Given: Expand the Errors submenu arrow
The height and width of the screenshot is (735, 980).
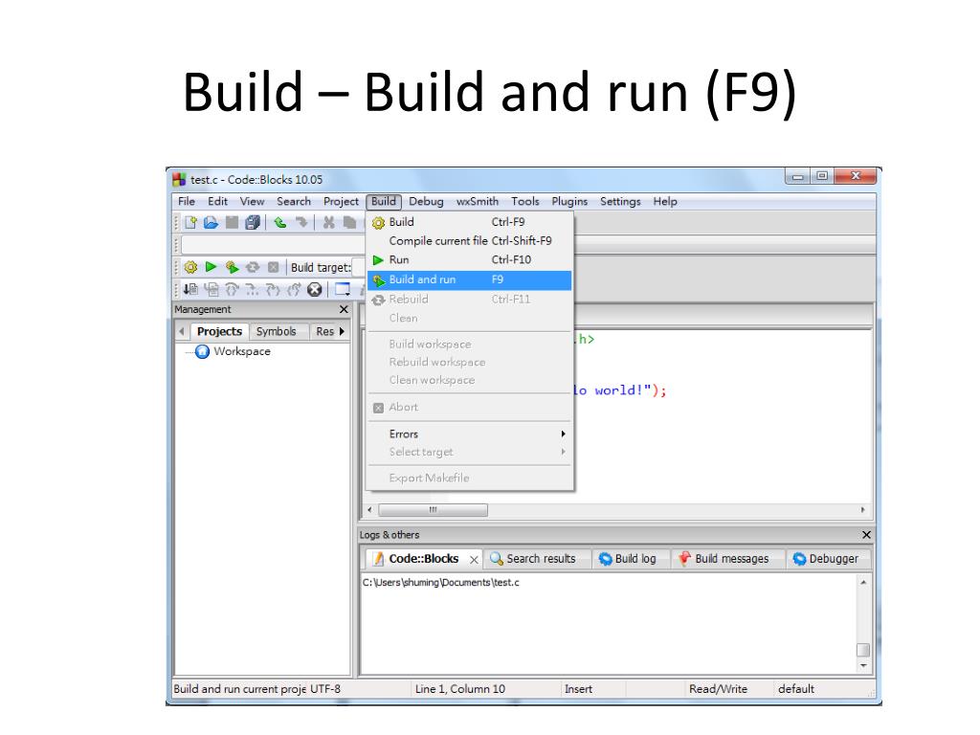Looking at the screenshot, I should [563, 434].
